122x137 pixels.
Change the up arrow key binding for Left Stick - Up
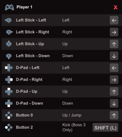(114, 44)
